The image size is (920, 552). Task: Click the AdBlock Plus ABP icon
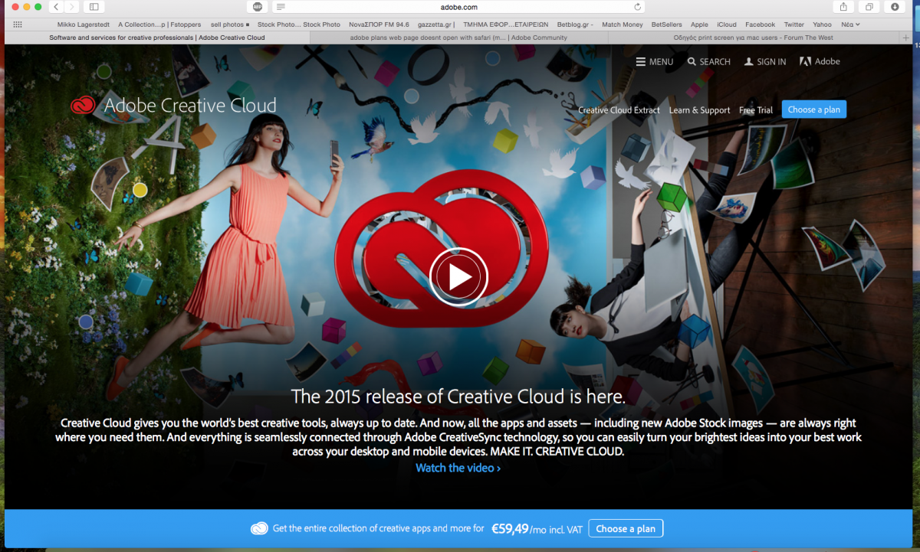pyautogui.click(x=258, y=7)
